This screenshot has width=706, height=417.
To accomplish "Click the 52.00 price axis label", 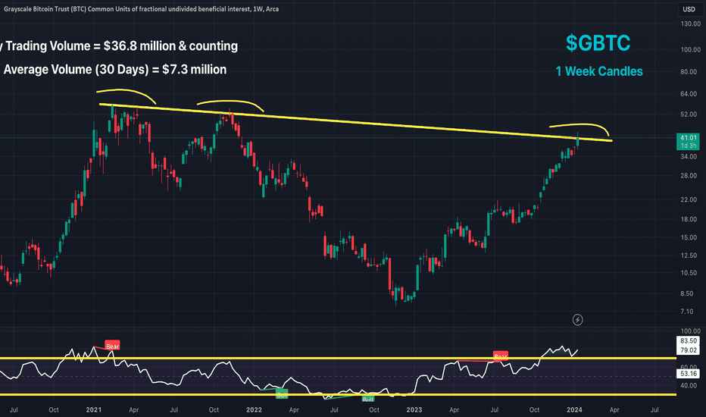I will pos(690,114).
